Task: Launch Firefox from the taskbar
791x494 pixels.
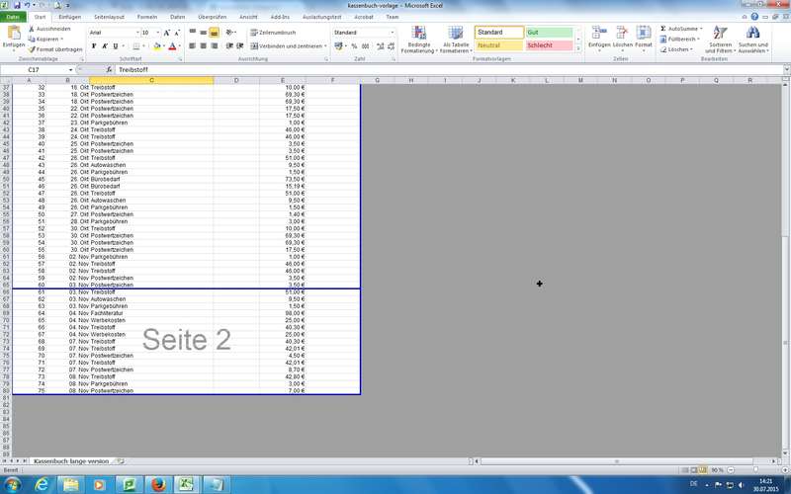Action: [x=155, y=483]
